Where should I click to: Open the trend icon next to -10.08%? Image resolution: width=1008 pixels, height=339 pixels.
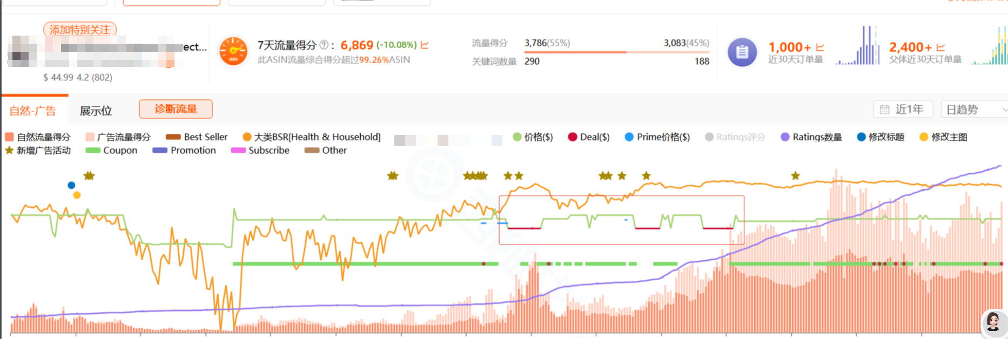(425, 45)
